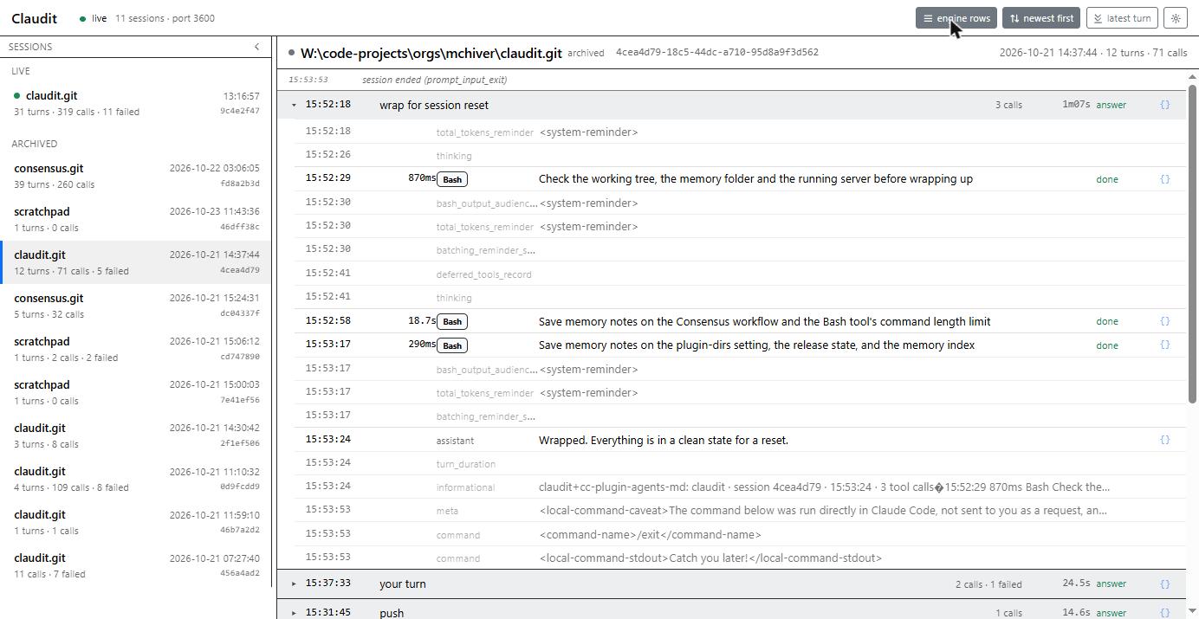Click the green live status dot in header
The image size is (1199, 619).
[82, 18]
